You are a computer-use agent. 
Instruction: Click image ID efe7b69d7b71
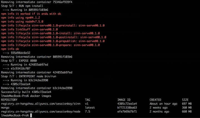(x=127, y=111)
